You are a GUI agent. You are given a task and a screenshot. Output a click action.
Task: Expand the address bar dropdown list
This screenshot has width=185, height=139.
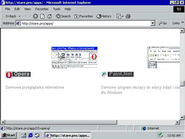coord(153,23)
